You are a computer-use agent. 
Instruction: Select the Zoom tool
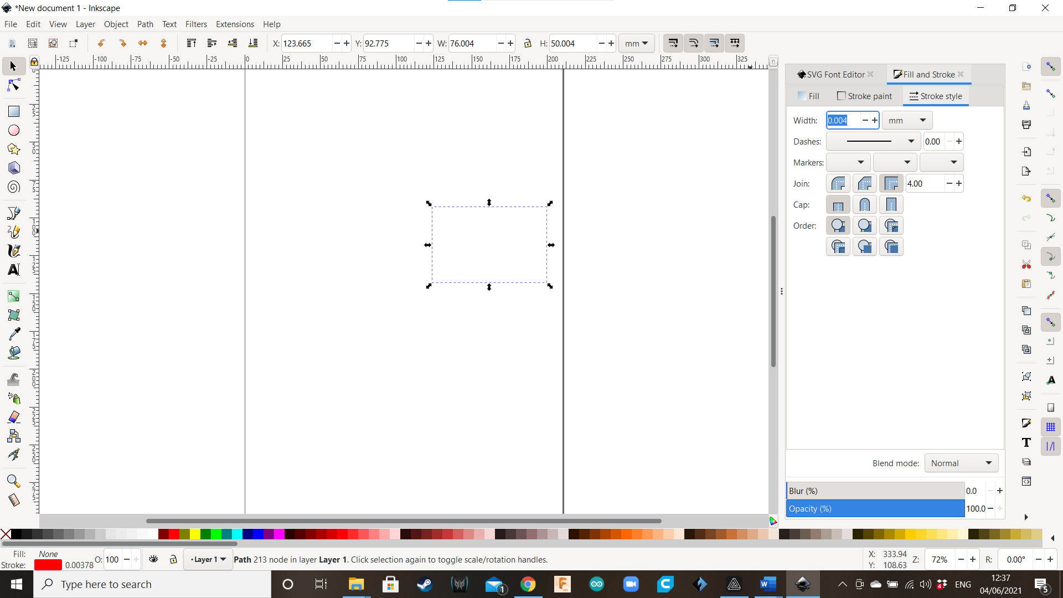point(12,481)
